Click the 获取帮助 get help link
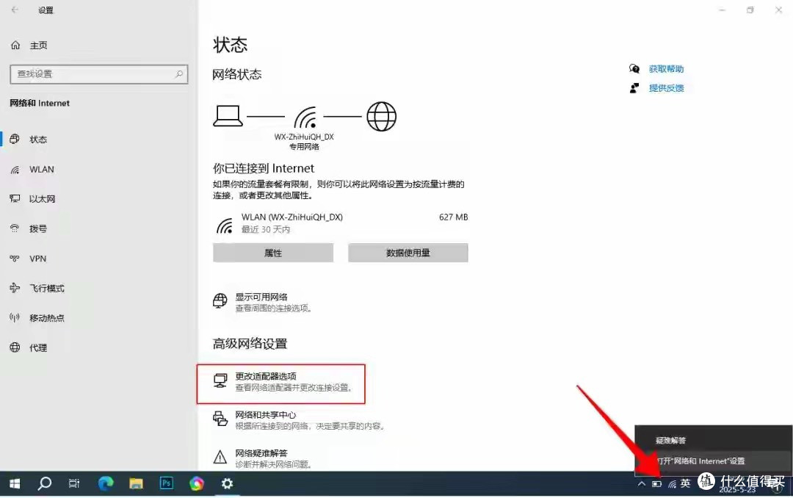Viewport: 793px width, 498px height. [666, 69]
